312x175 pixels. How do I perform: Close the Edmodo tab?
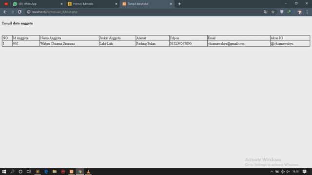(x=116, y=4)
